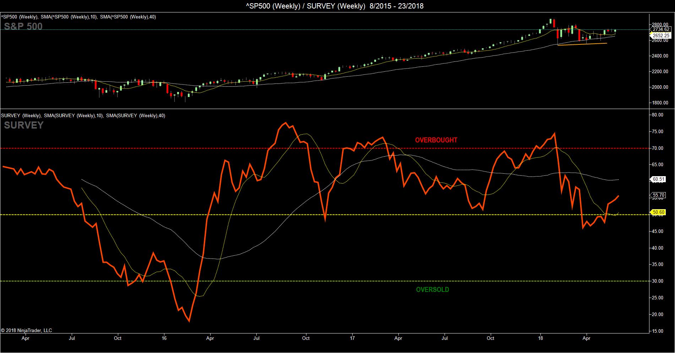
Task: Click the 1800.00 price axis label
Action: tap(661, 103)
